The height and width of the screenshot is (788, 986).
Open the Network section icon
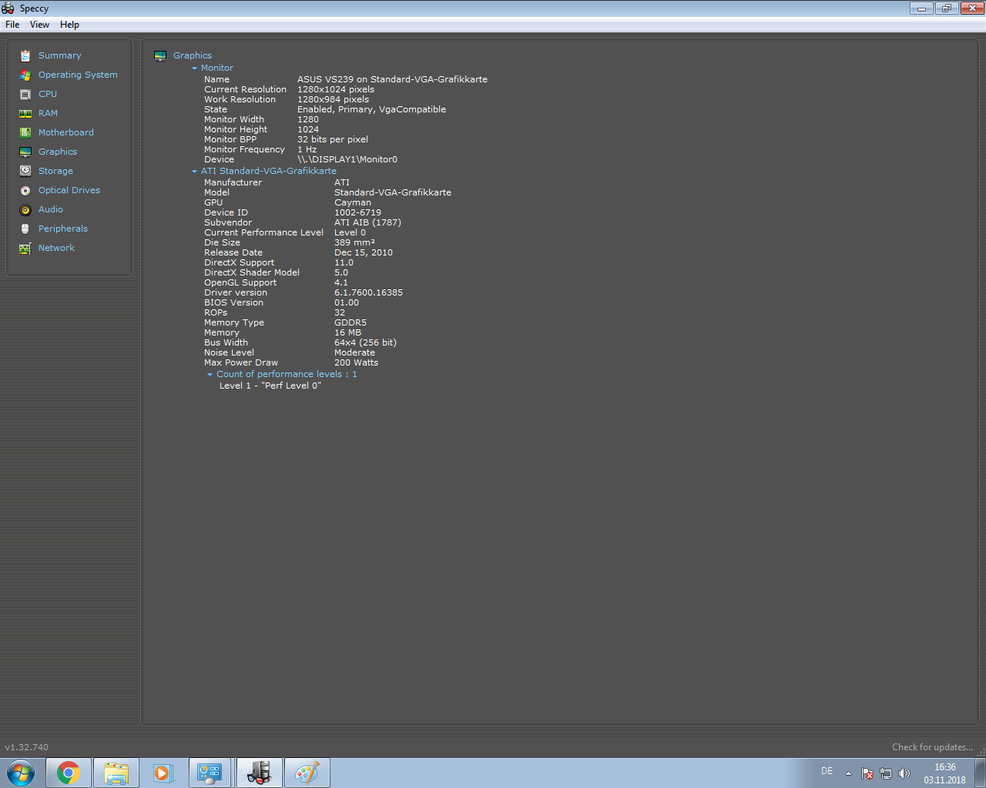tap(25, 248)
